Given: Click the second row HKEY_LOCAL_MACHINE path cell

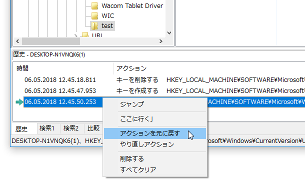Looking at the screenshot, I should (x=236, y=91).
